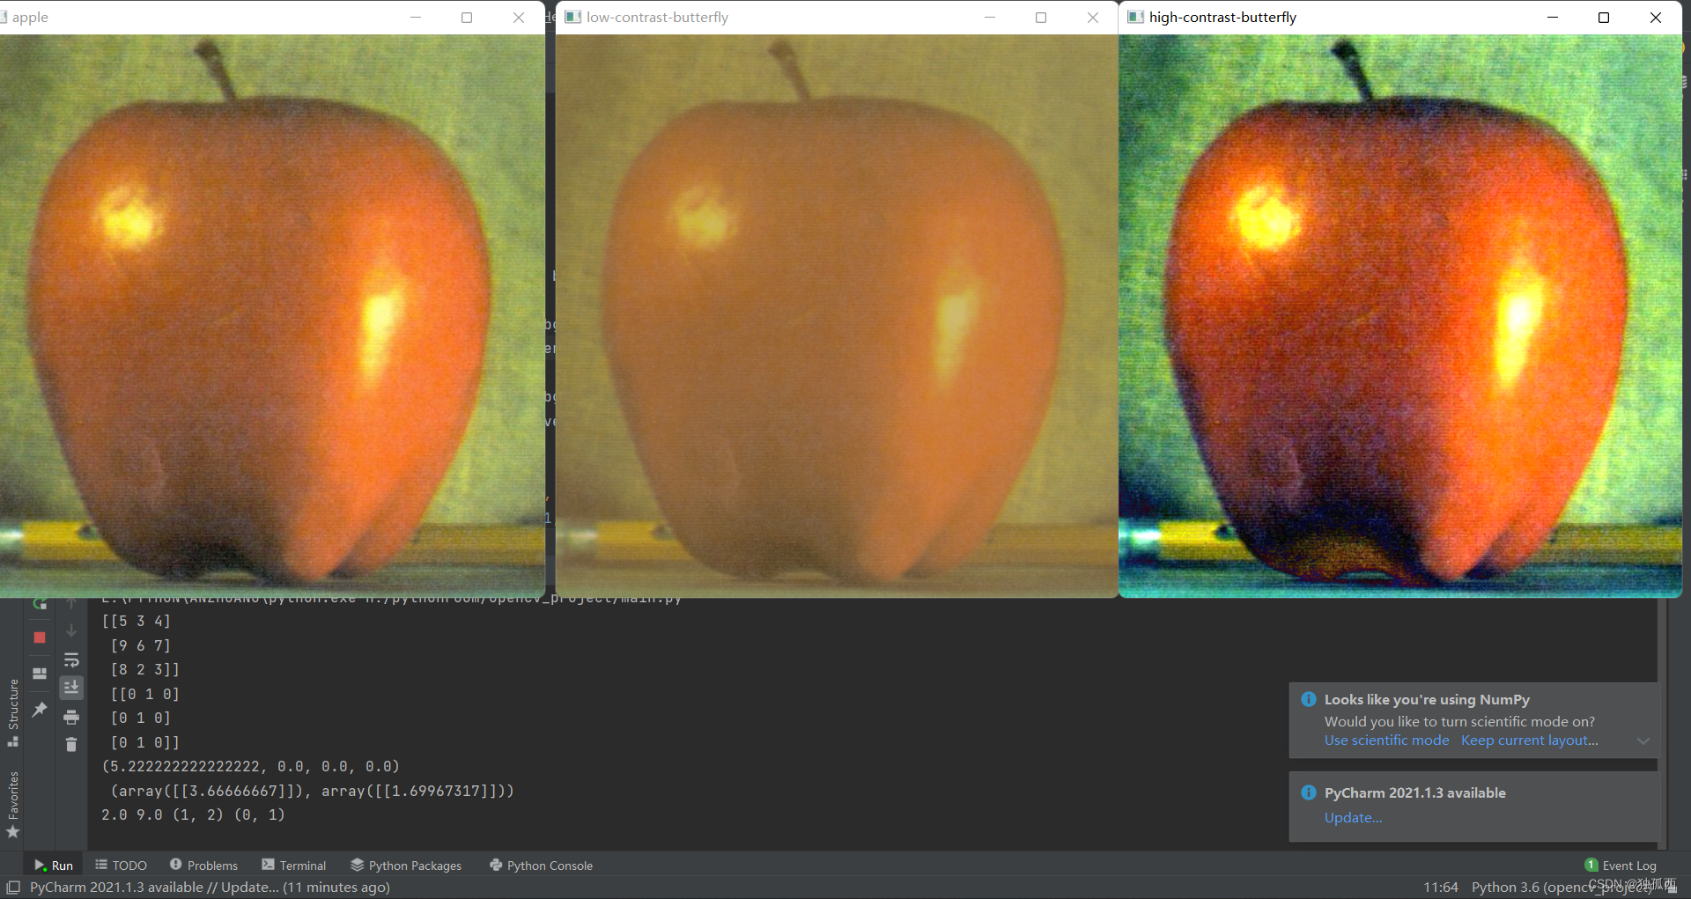Pin the Run tab with pin icon
This screenshot has height=899, width=1691.
40,710
